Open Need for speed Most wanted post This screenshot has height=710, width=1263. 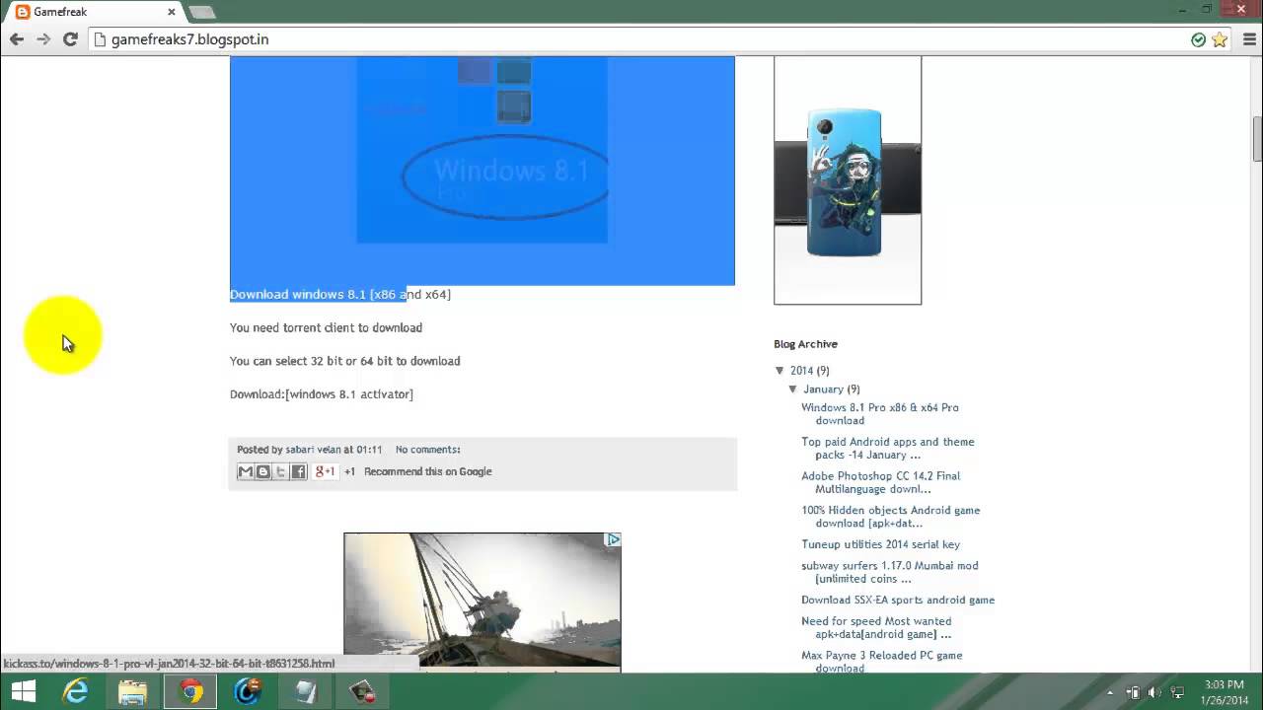click(x=876, y=628)
